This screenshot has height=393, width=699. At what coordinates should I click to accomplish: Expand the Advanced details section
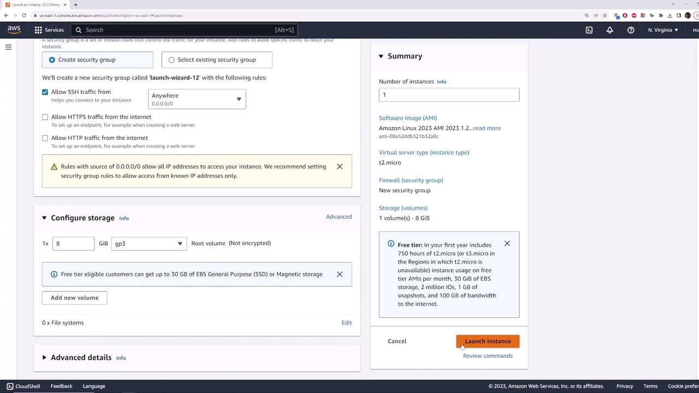click(44, 358)
